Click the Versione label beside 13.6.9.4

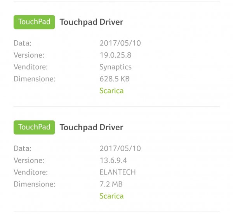pyautogui.click(x=29, y=160)
